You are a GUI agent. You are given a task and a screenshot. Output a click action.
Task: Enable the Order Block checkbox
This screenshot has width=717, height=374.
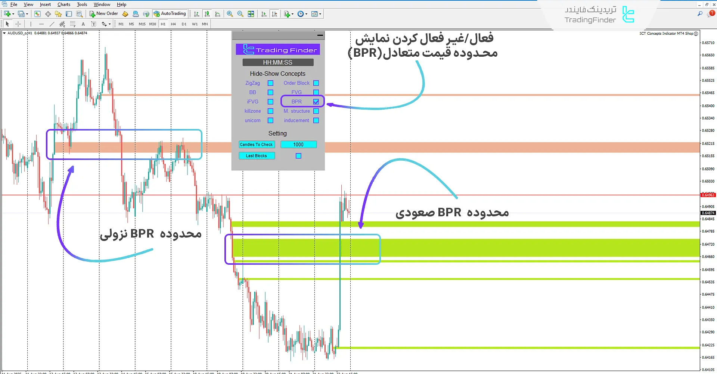point(316,83)
